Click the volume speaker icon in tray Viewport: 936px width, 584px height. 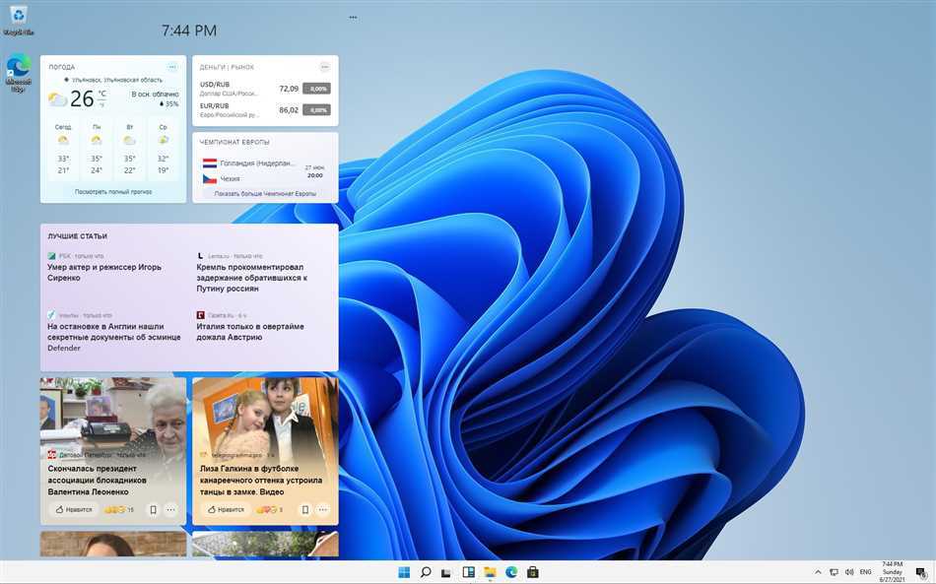pyautogui.click(x=849, y=572)
